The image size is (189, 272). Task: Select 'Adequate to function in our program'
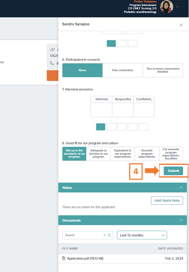coord(99,154)
